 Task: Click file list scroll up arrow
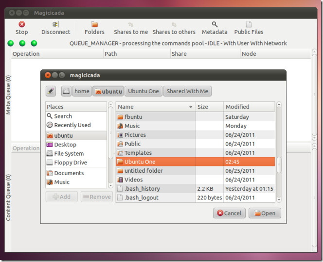(279, 104)
